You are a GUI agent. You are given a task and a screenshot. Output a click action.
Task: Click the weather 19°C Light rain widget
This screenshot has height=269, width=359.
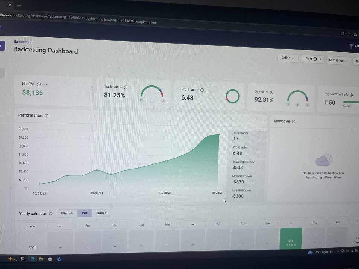320,253
